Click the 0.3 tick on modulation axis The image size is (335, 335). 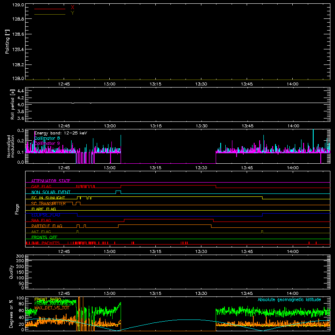[21, 130]
